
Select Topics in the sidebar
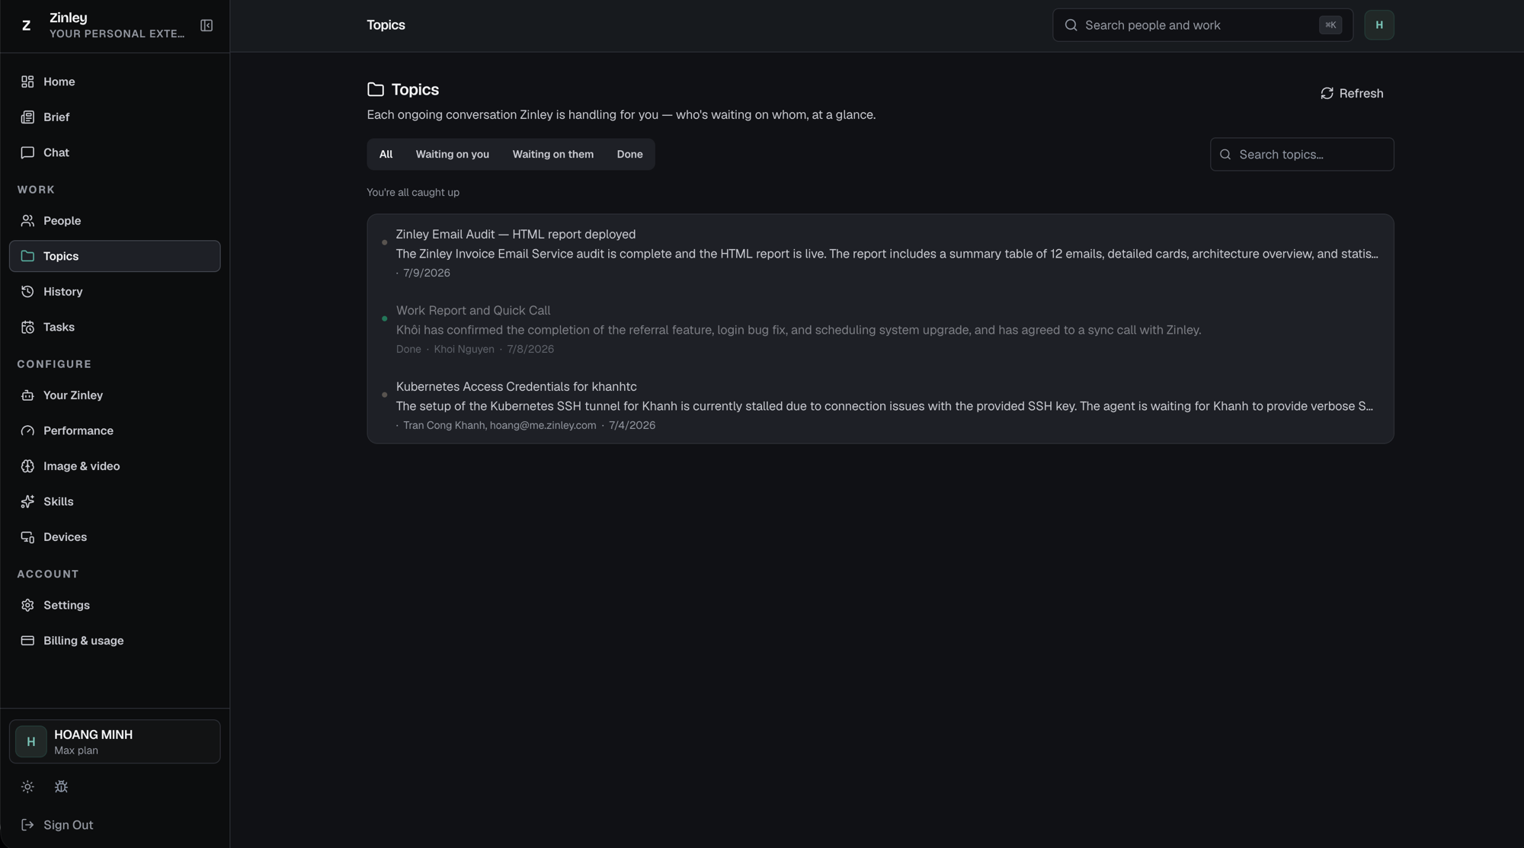pyautogui.click(x=114, y=256)
